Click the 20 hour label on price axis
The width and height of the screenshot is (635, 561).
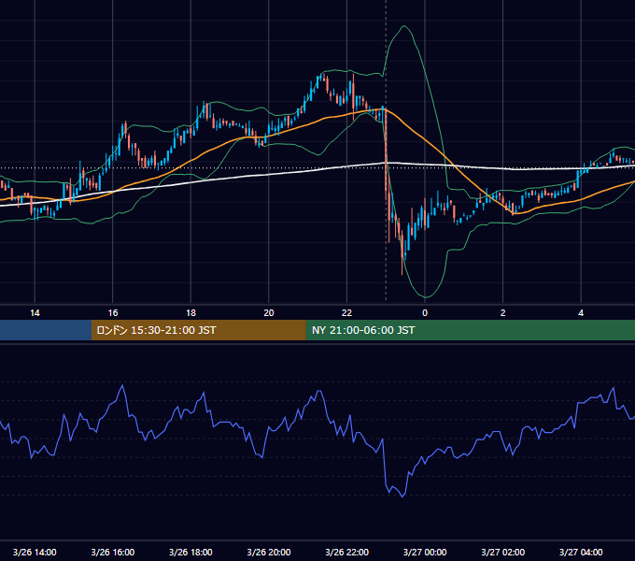(x=269, y=313)
